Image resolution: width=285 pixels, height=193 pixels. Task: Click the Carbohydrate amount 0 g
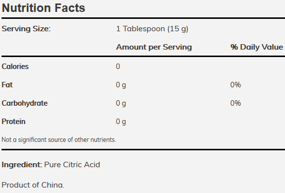(x=121, y=103)
